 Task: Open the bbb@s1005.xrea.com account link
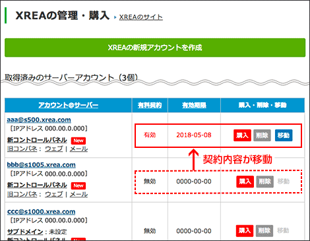pyautogui.click(x=42, y=165)
